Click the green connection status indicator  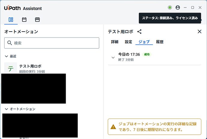pos(170,8)
